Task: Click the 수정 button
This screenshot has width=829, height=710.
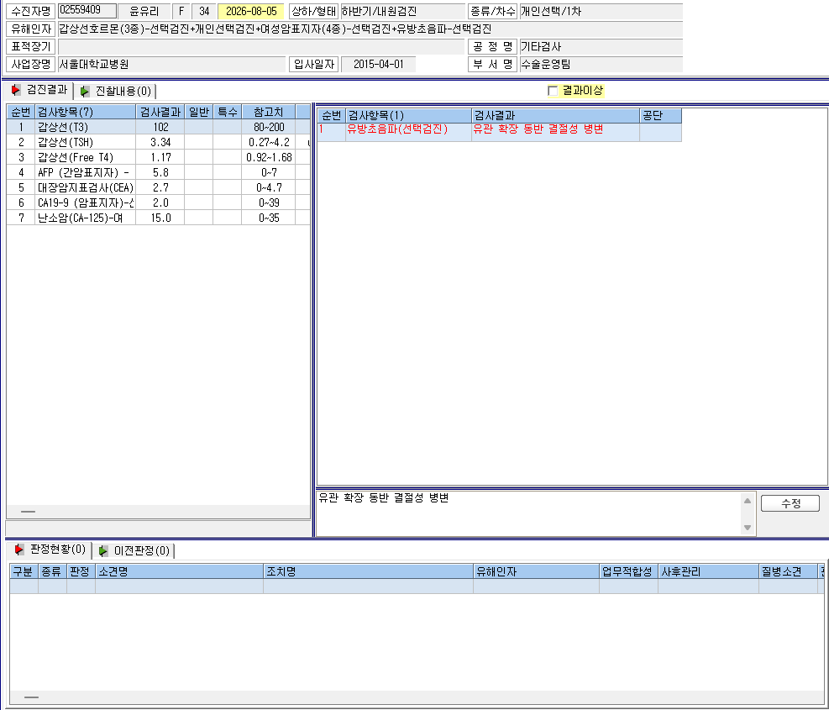Action: tap(790, 503)
